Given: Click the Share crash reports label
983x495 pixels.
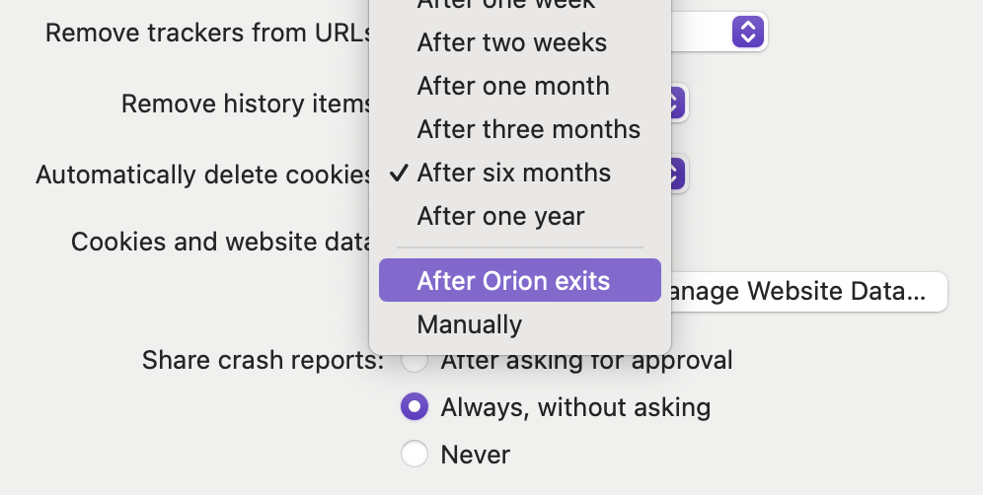Looking at the screenshot, I should click(263, 360).
